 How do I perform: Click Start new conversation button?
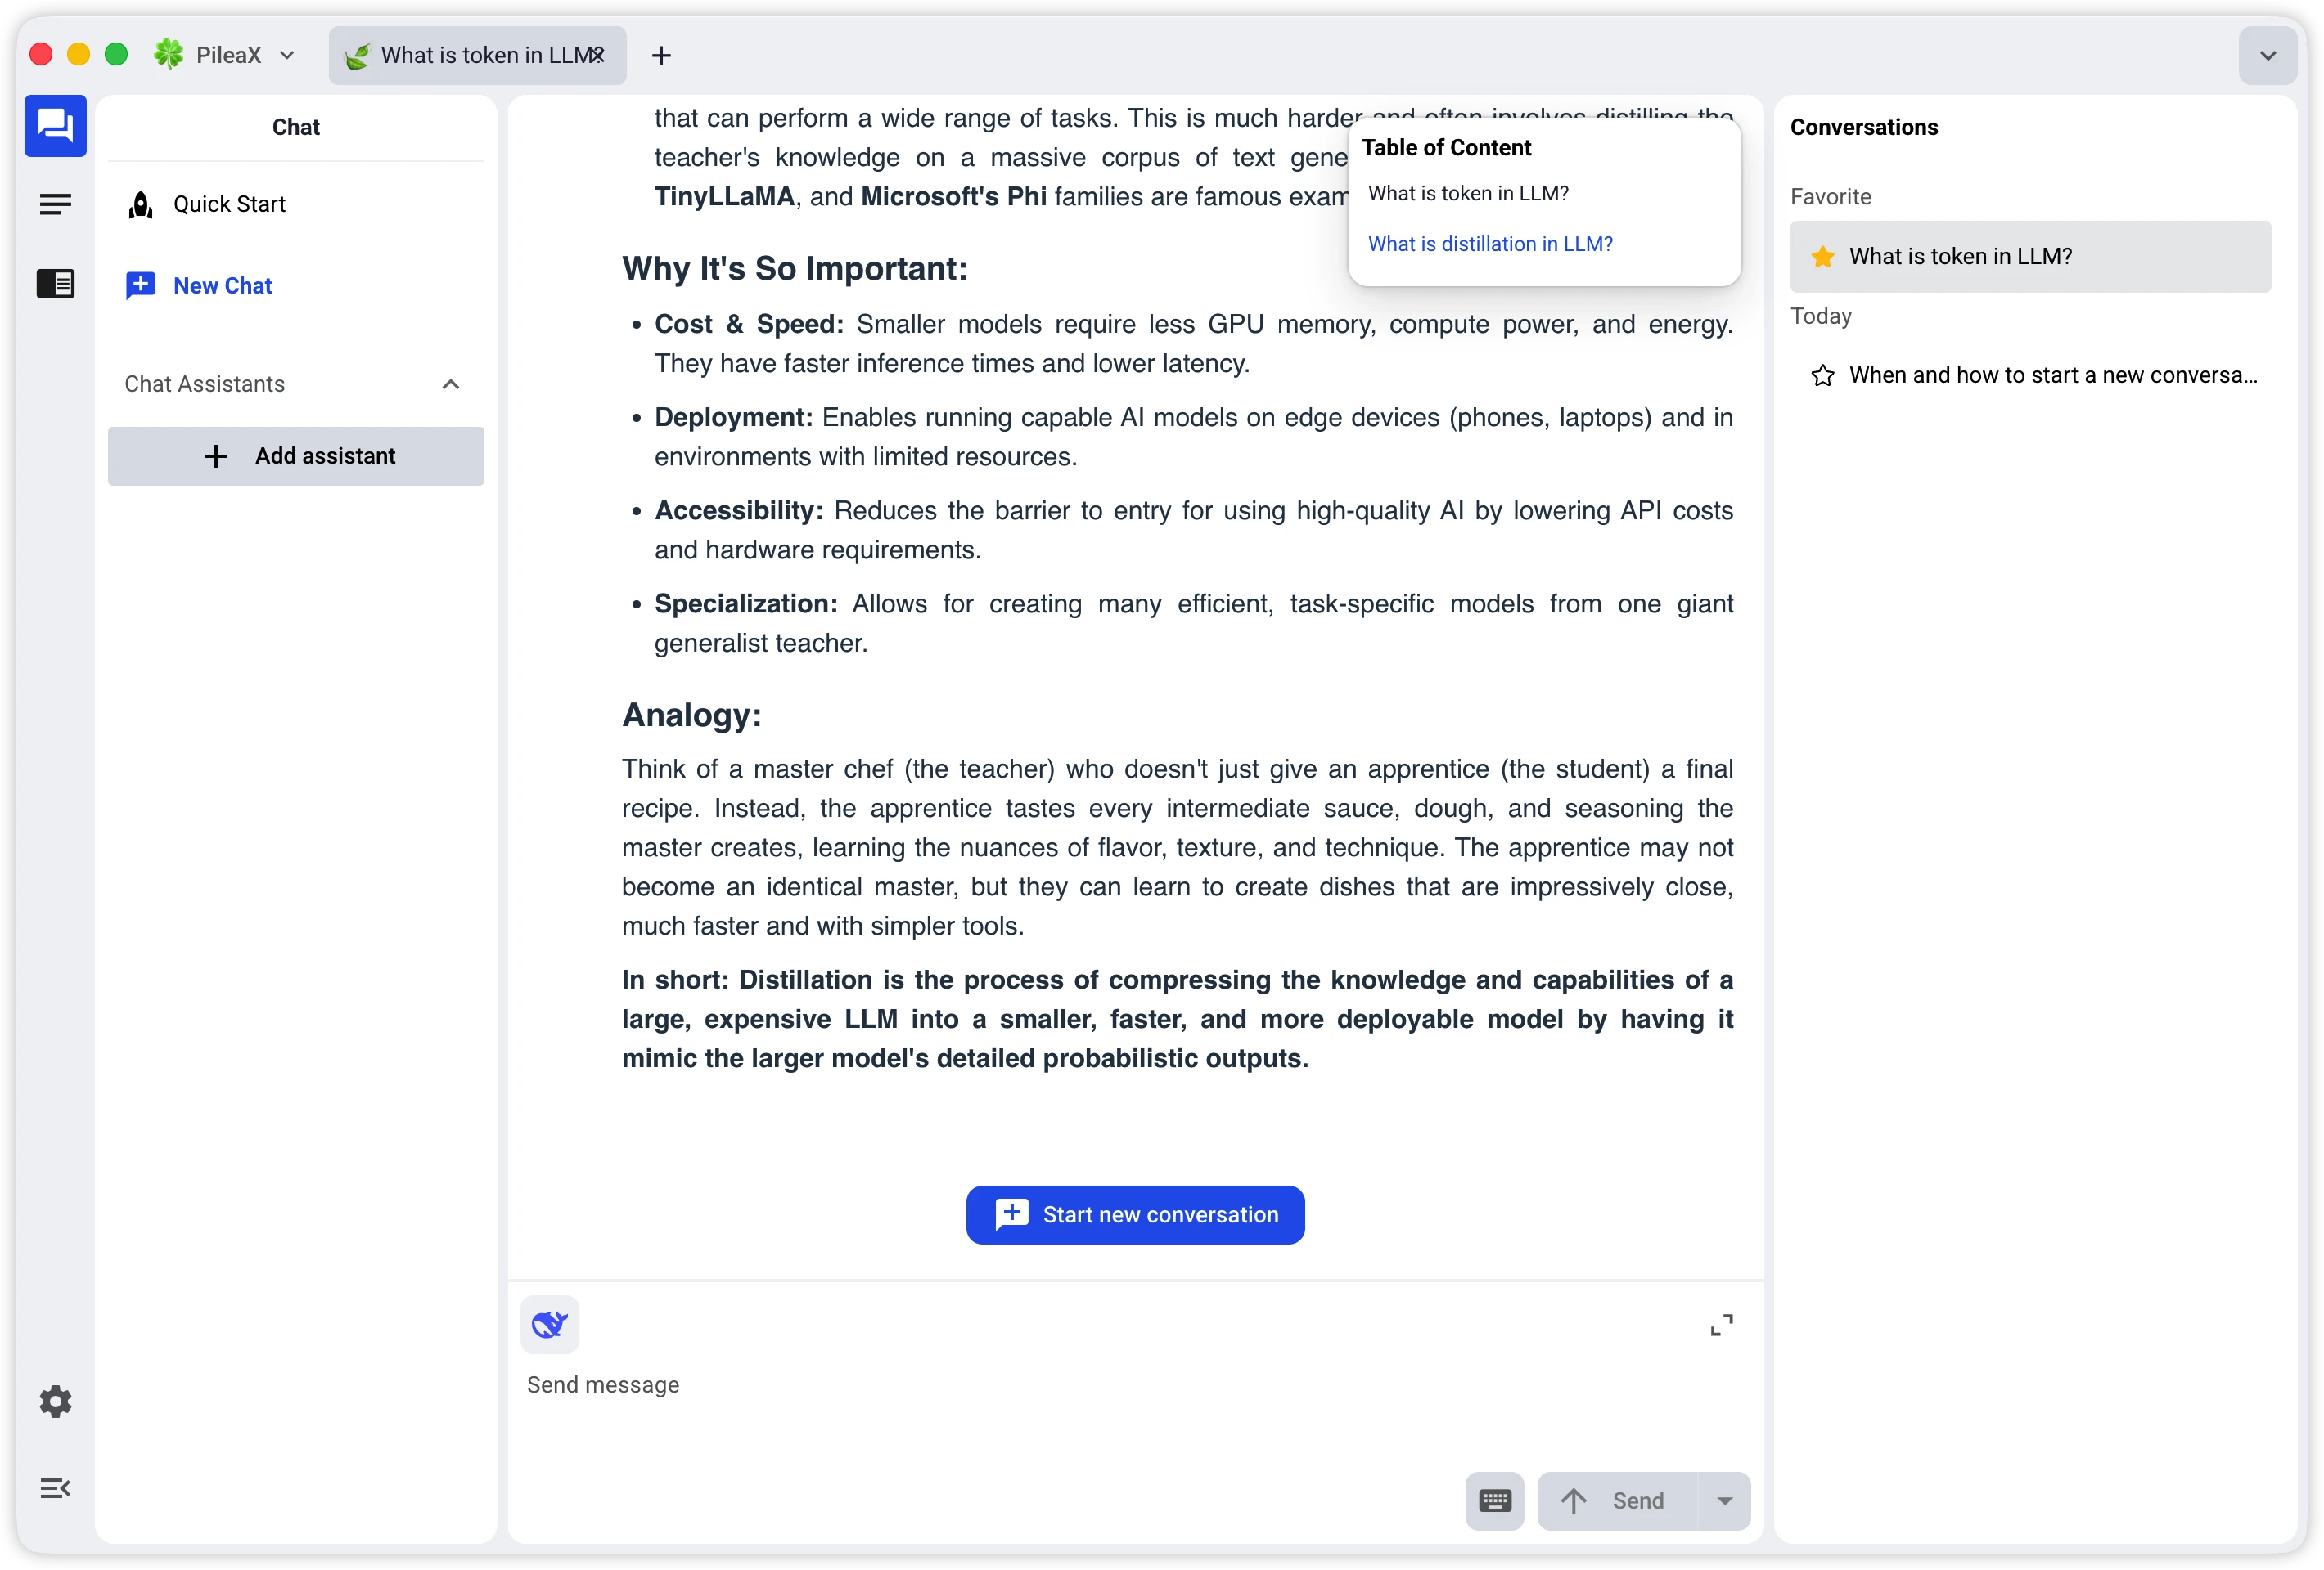point(1135,1214)
